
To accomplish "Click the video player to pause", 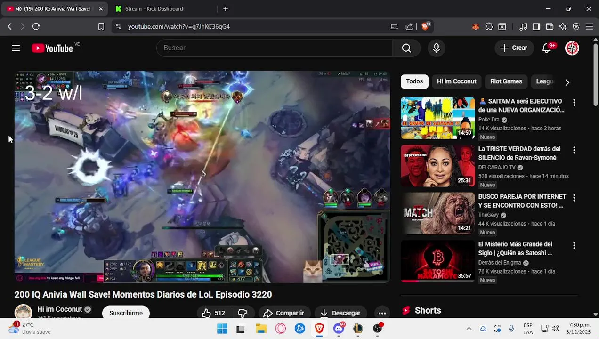I will (202, 177).
